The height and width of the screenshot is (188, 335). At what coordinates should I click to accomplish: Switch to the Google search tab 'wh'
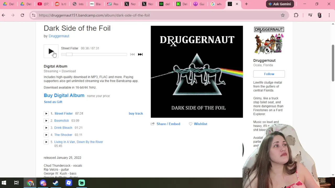[x=216, y=4]
